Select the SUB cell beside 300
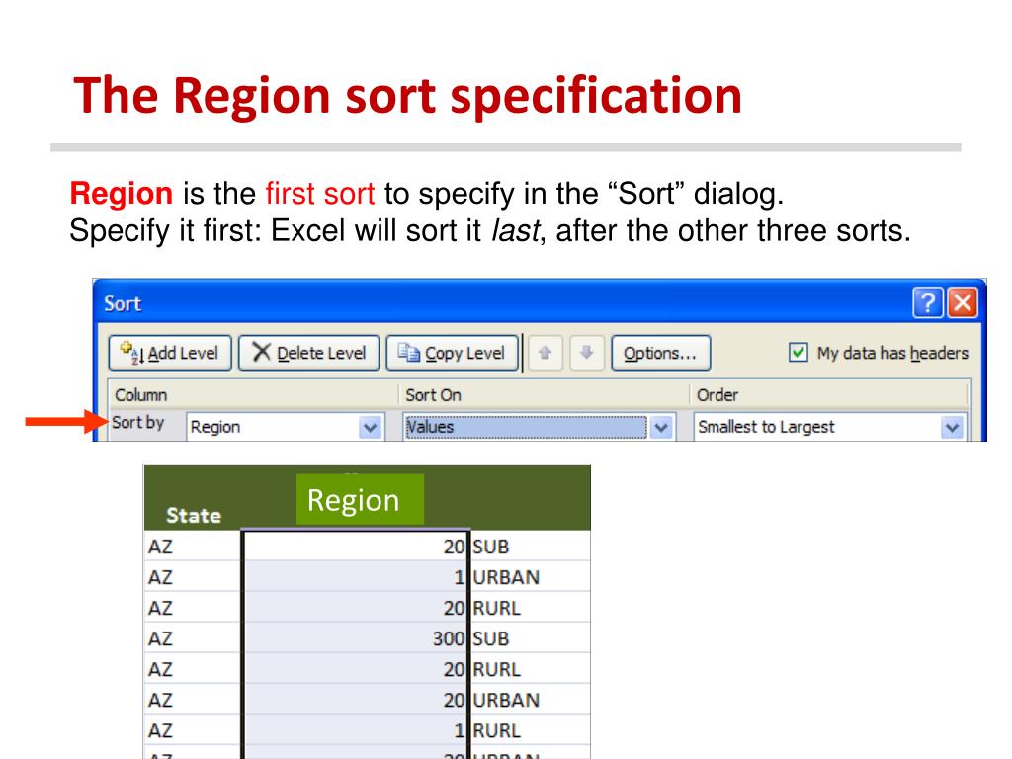 (x=530, y=638)
